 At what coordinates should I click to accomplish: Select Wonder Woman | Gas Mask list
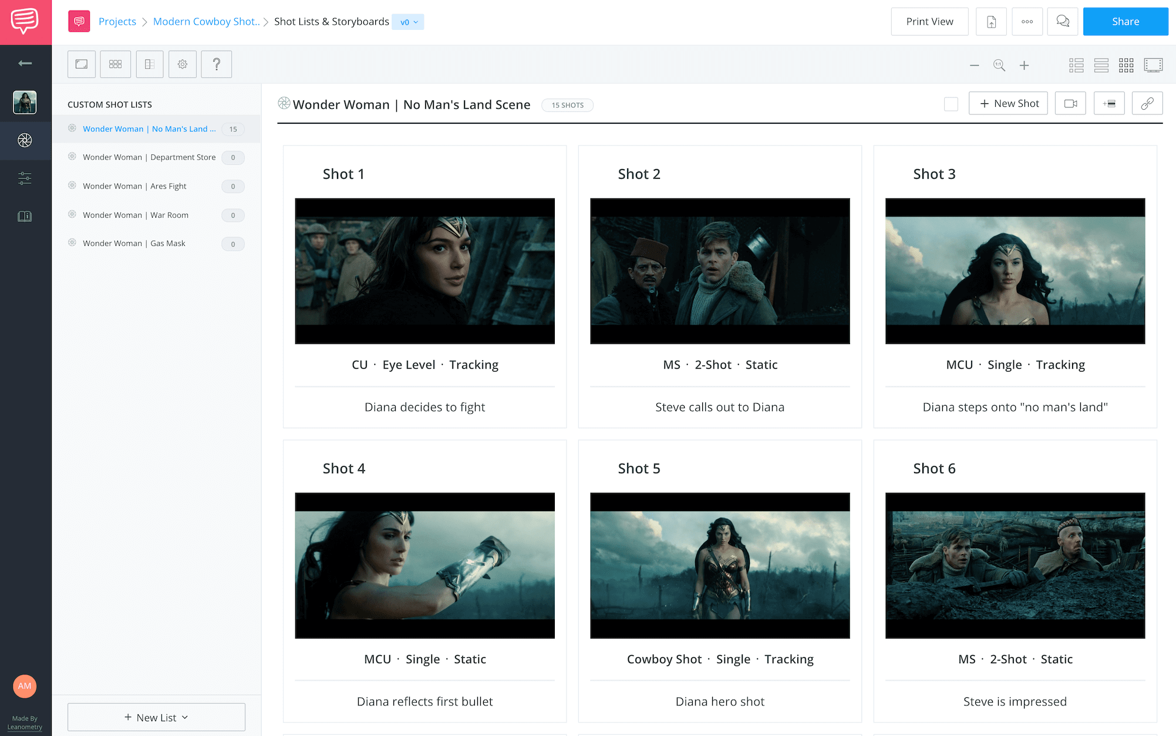pos(134,244)
